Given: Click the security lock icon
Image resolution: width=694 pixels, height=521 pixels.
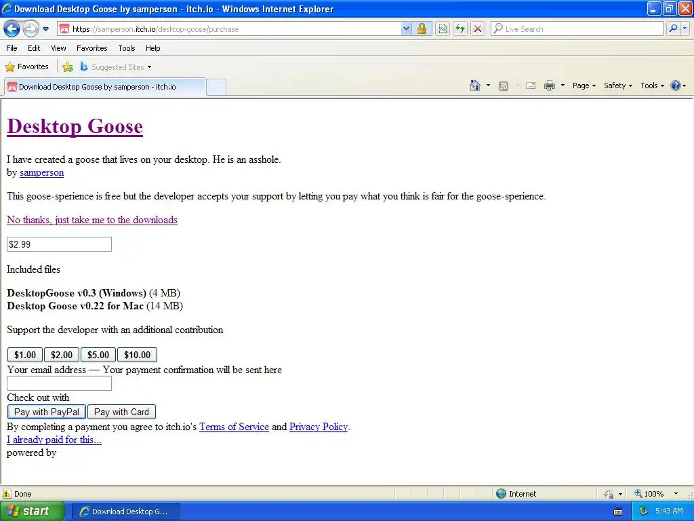Looking at the screenshot, I should point(422,29).
